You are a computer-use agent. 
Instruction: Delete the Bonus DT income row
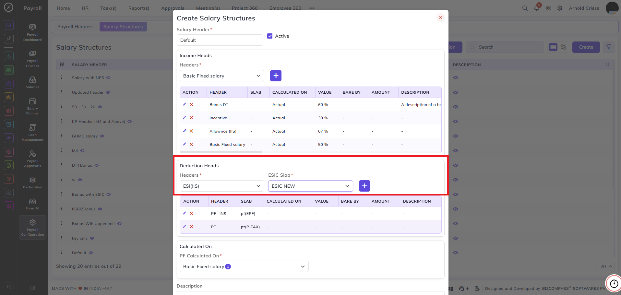click(x=191, y=104)
